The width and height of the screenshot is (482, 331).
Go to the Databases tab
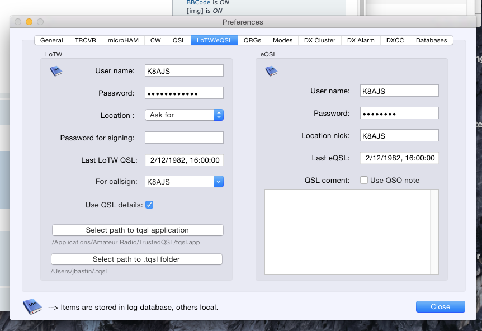[x=431, y=40]
